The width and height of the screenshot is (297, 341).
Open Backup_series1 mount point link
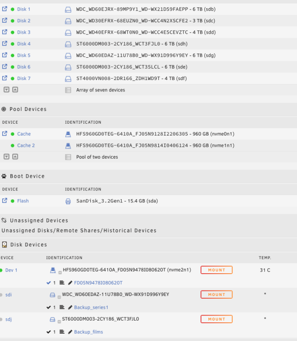[91, 307]
